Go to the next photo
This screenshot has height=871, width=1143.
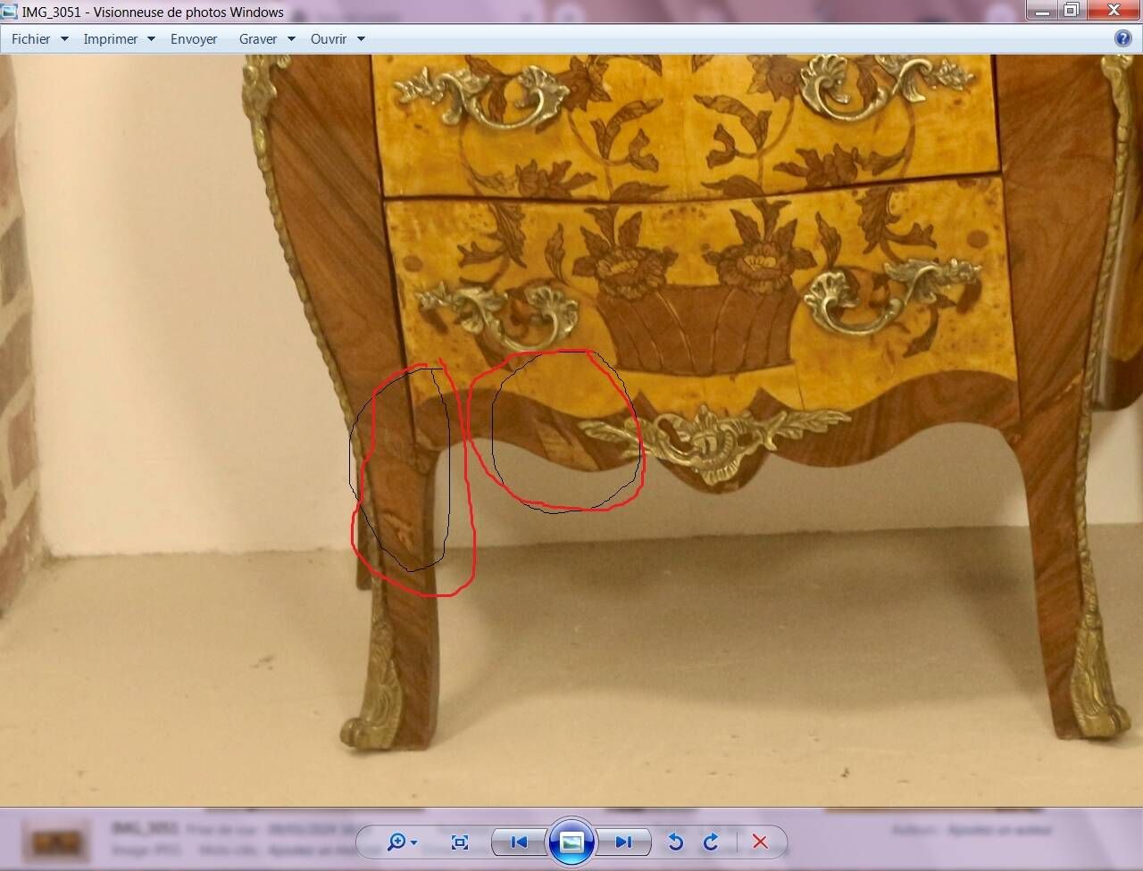tap(623, 842)
